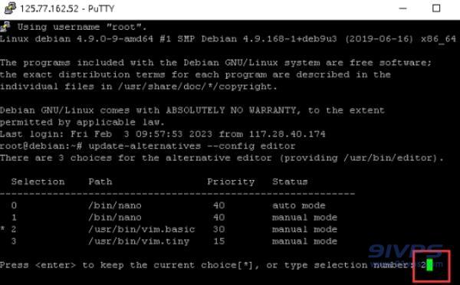Click the "Path" column header

coord(100,182)
